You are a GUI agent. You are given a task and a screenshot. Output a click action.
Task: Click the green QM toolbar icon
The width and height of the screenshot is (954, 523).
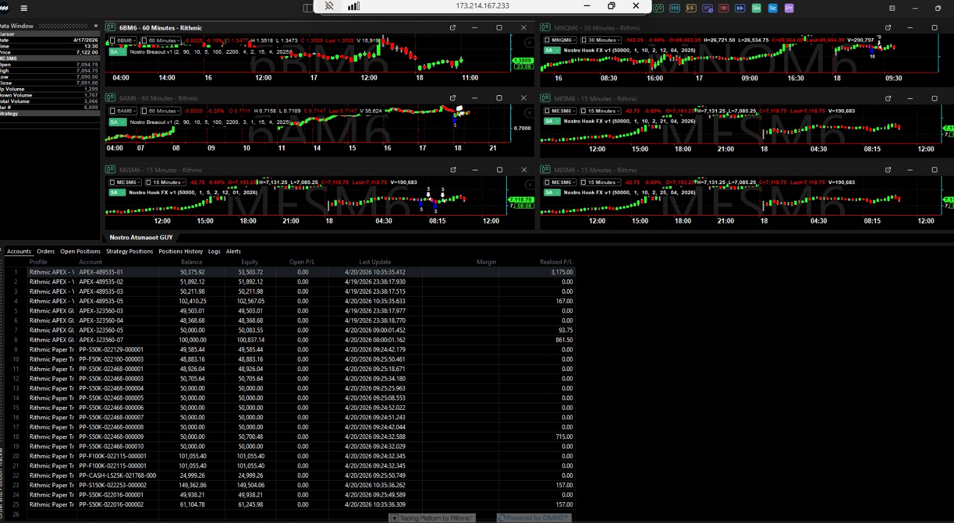click(x=756, y=8)
